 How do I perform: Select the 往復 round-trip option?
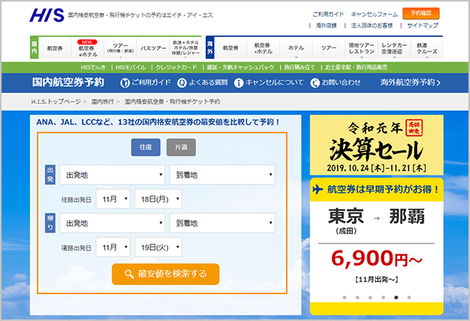[x=146, y=147]
